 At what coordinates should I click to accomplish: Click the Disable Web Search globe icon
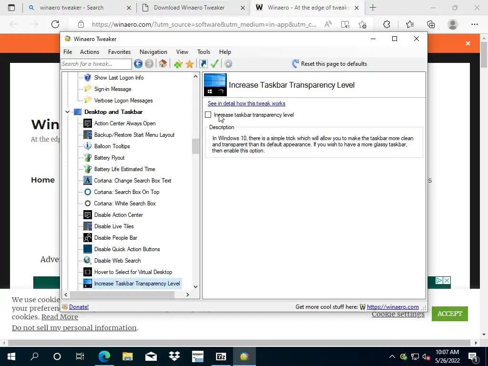tap(88, 261)
